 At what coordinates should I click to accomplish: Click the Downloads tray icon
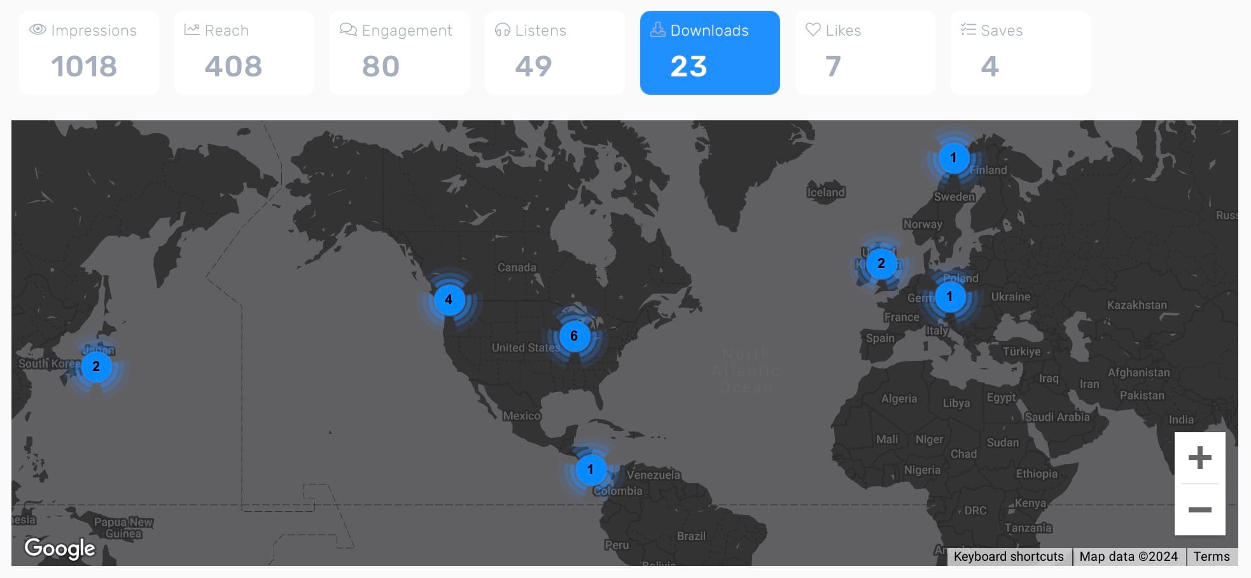pos(657,29)
